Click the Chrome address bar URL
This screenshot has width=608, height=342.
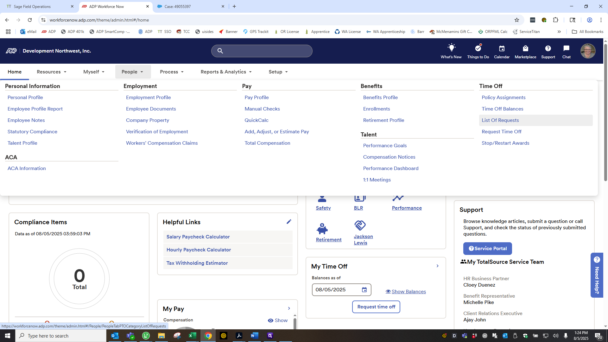99,20
